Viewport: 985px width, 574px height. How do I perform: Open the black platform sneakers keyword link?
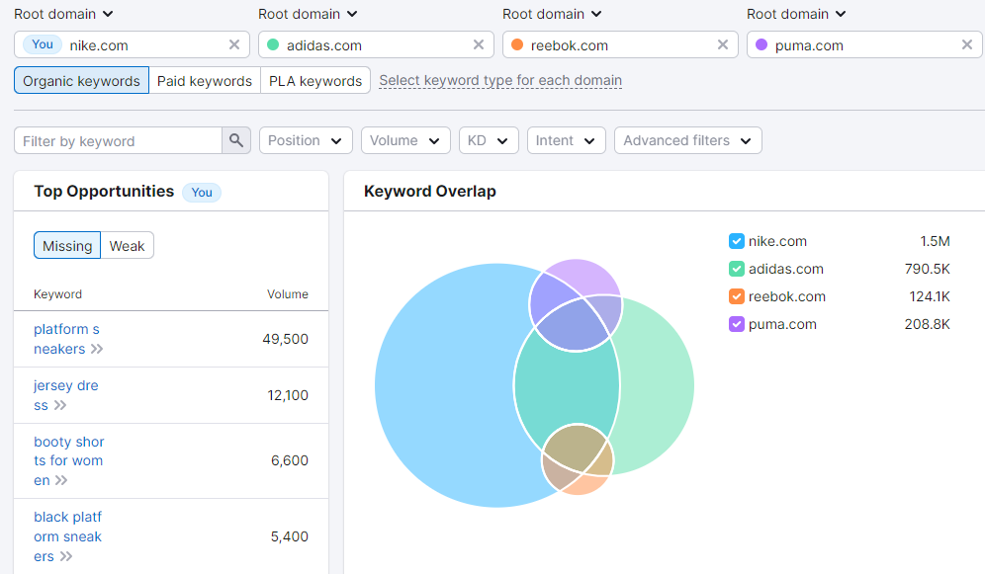point(67,536)
